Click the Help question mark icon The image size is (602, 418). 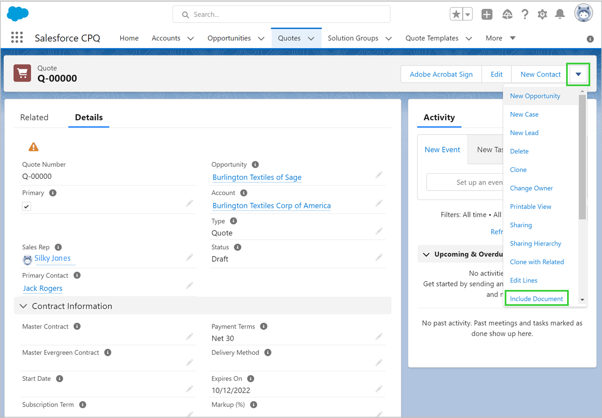point(525,14)
